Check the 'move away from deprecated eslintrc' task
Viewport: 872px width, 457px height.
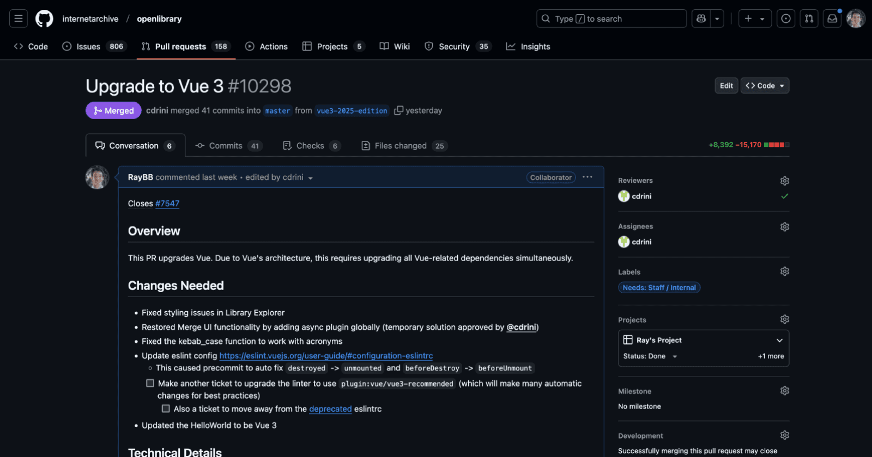click(166, 409)
